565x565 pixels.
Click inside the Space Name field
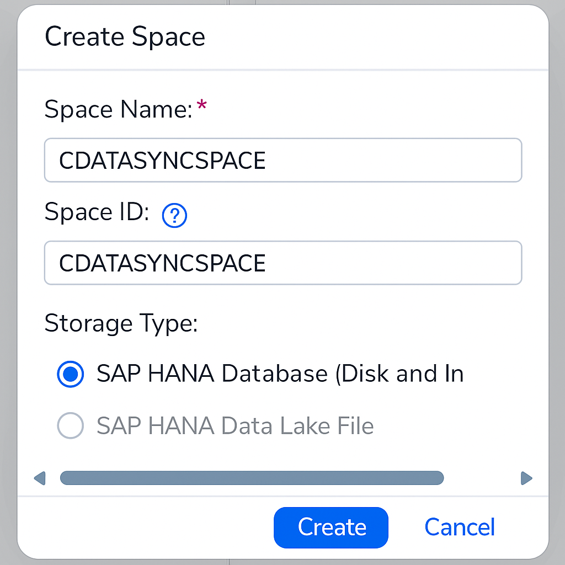click(282, 160)
